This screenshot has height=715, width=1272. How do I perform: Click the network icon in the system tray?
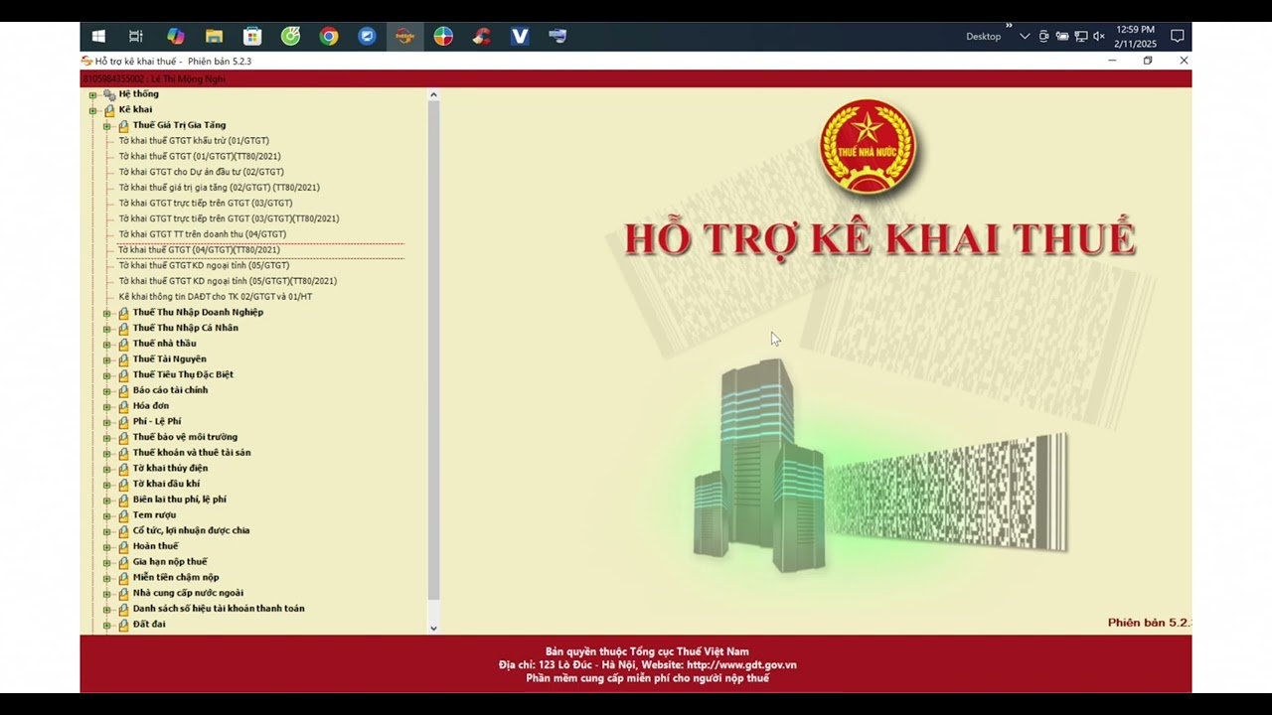click(1081, 37)
